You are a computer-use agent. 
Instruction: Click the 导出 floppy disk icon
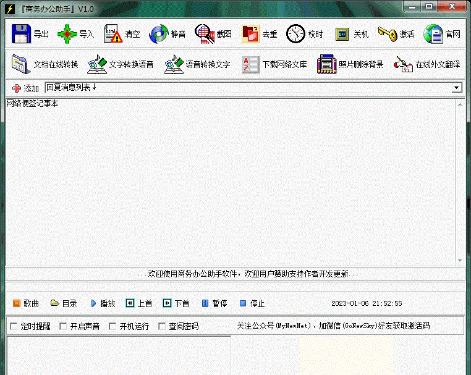click(21, 34)
